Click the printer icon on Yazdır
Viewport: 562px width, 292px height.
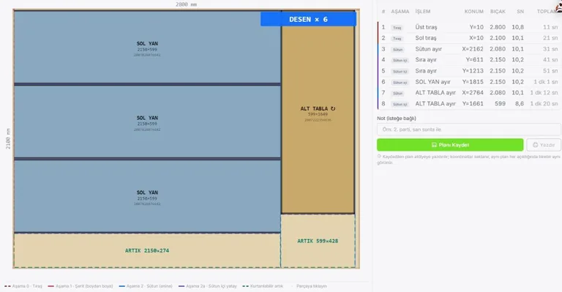[536, 145]
